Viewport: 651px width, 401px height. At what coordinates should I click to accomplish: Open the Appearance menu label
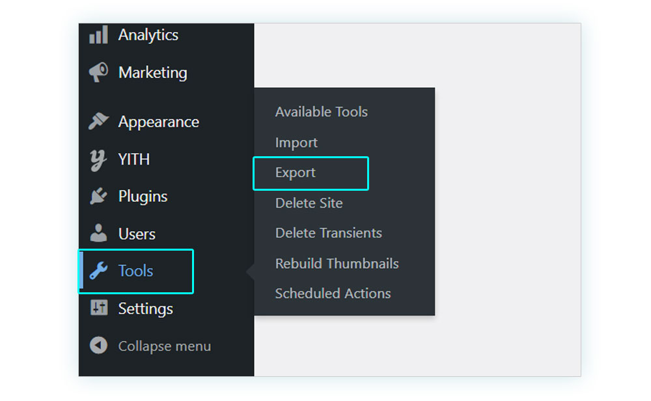pyautogui.click(x=159, y=122)
